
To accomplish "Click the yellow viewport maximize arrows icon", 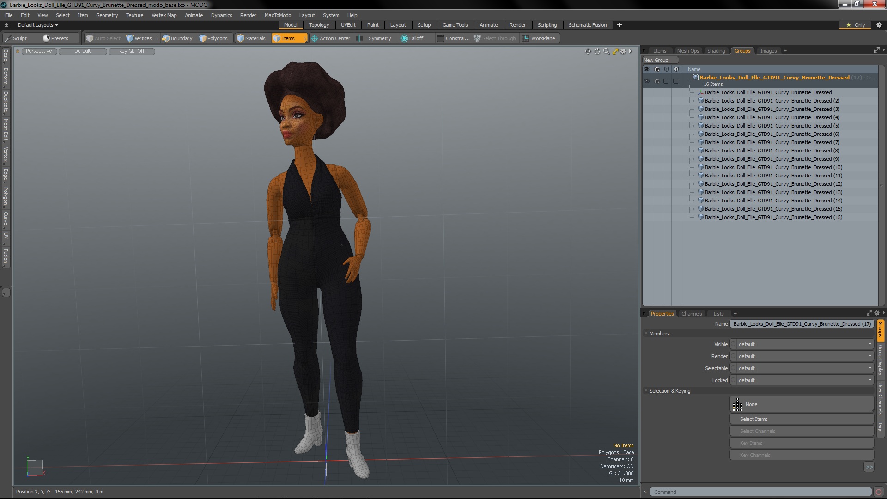I will coord(615,51).
